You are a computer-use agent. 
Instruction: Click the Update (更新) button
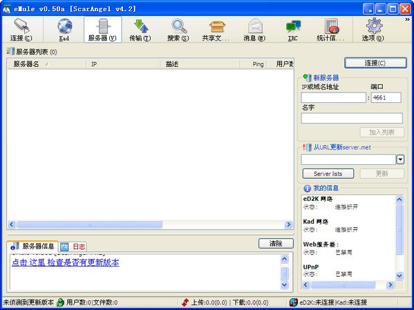[x=382, y=174]
